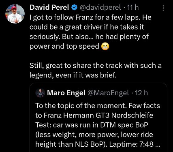Open quoted tweet at 'To the topic' line

tap(98, 106)
